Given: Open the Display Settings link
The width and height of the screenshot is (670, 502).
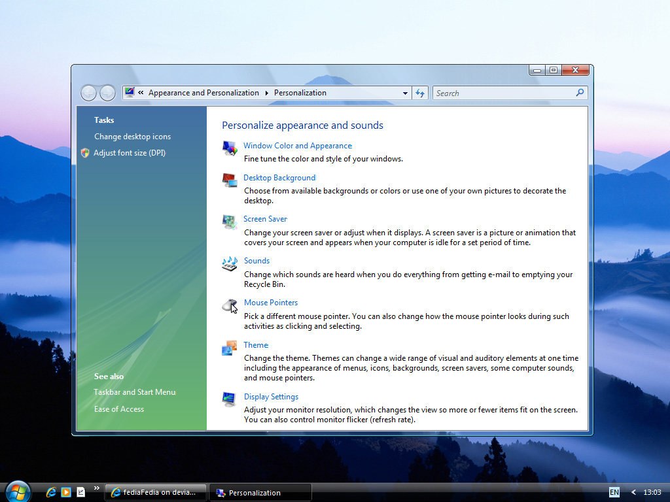Looking at the screenshot, I should [x=272, y=397].
